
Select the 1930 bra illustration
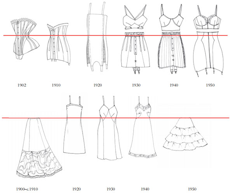[135, 17]
